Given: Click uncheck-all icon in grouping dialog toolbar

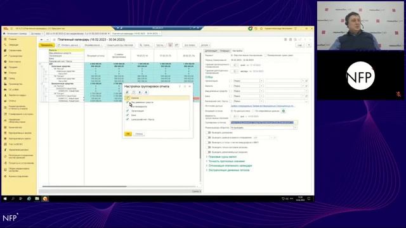Looking at the screenshot, I should (x=133, y=92).
